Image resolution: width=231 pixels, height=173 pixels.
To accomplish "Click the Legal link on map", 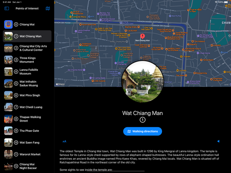I will pos(226,84).
